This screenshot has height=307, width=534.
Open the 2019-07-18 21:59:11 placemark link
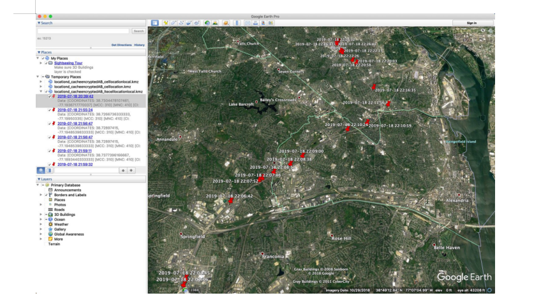pyautogui.click(x=74, y=150)
